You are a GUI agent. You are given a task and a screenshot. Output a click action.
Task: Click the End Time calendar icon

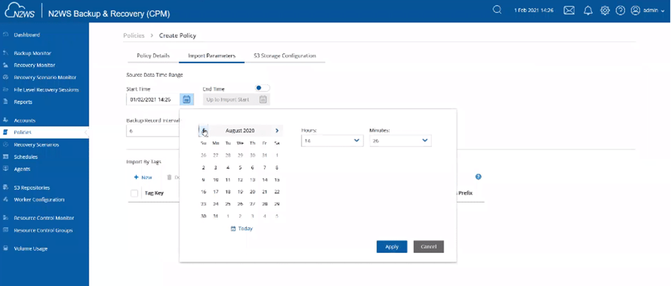[264, 99]
